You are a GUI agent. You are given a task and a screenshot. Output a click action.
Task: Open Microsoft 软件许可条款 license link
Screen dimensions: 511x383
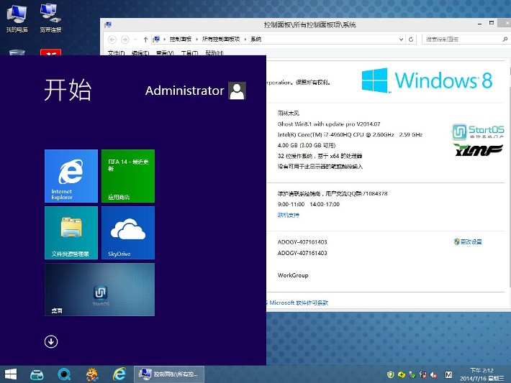(299, 303)
